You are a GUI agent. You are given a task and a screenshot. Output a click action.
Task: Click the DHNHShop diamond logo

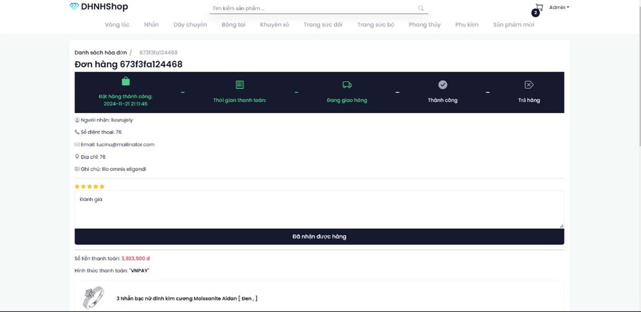(x=74, y=7)
